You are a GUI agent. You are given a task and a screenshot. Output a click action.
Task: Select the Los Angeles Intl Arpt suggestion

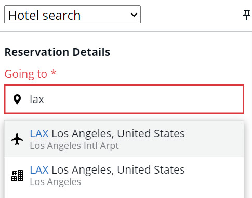pyautogui.click(x=124, y=139)
